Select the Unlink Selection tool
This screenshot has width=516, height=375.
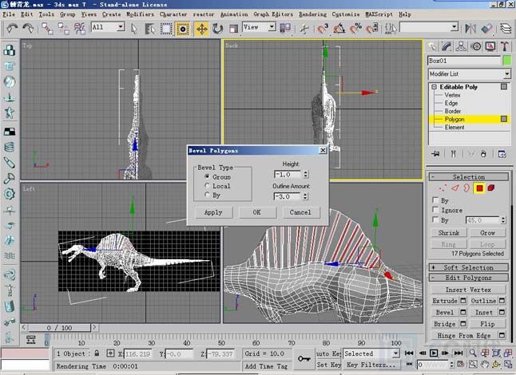point(64,29)
